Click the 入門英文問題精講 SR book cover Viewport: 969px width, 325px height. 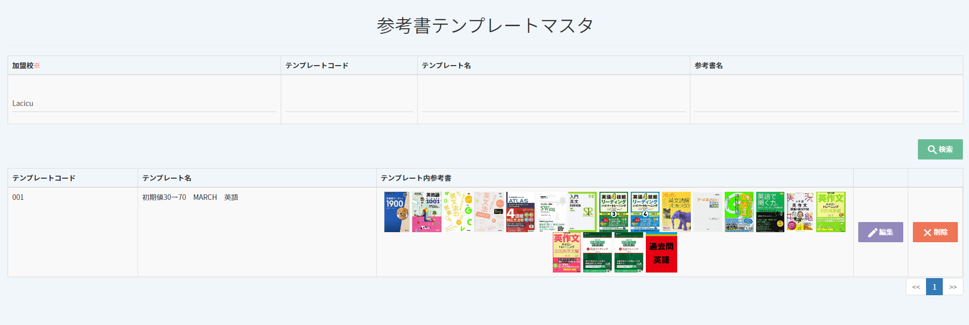coord(582,212)
